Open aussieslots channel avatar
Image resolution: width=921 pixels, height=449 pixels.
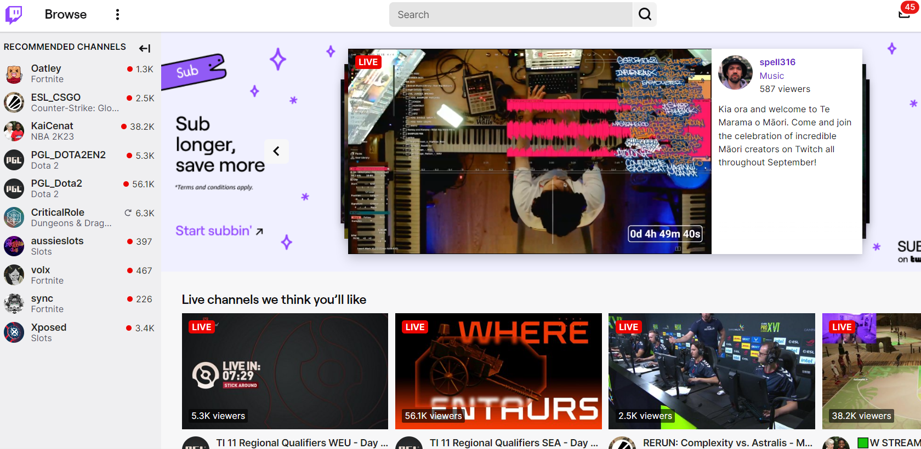click(14, 246)
